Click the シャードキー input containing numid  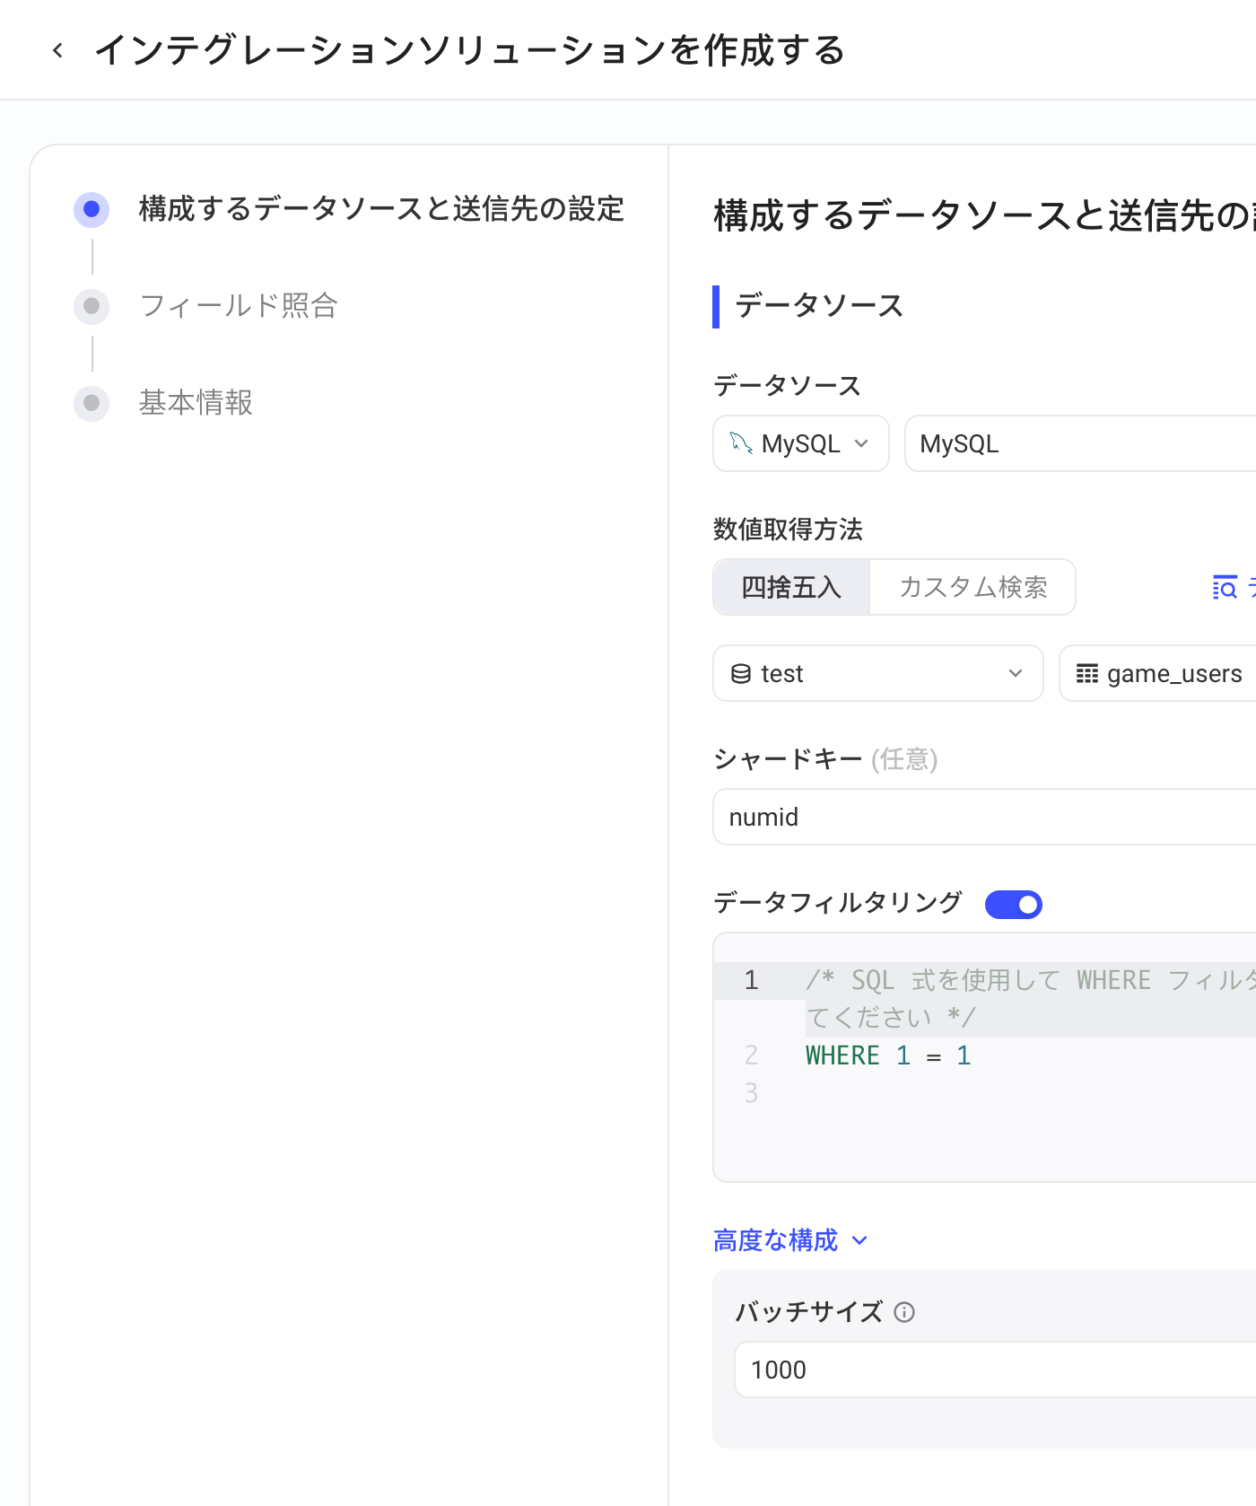[984, 817]
